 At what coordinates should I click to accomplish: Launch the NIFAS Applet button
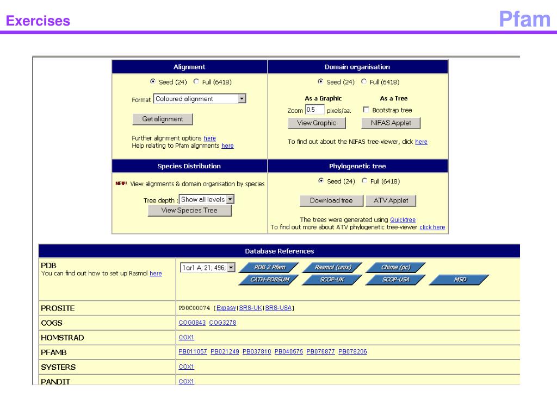(x=391, y=123)
